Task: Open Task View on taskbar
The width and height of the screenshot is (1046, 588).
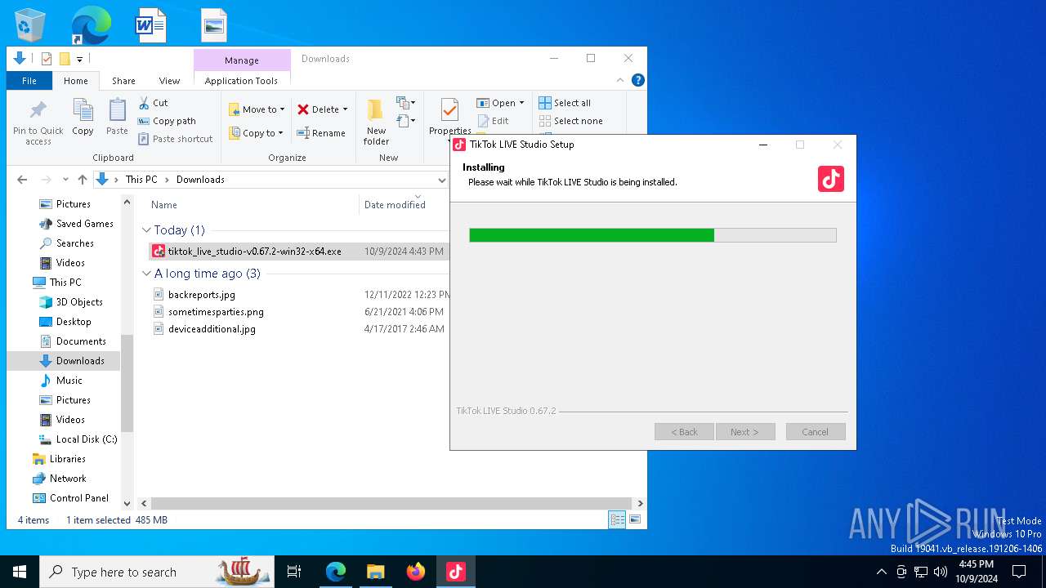Action: 294,572
